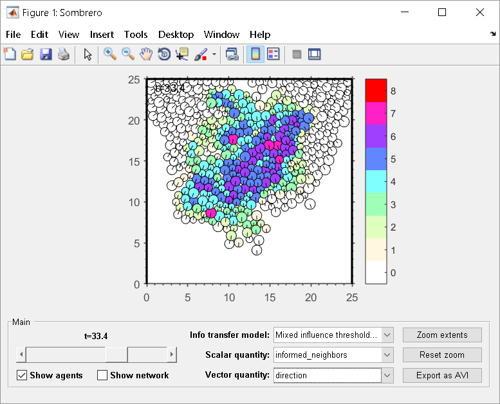Activate the Brush data tool
Image resolution: width=500 pixels, height=404 pixels.
click(x=201, y=54)
